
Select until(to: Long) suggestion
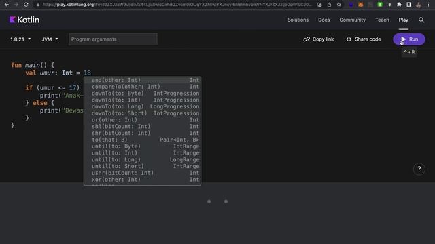click(142, 160)
